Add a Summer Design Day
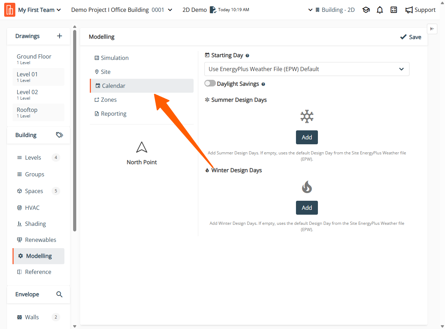 [307, 137]
